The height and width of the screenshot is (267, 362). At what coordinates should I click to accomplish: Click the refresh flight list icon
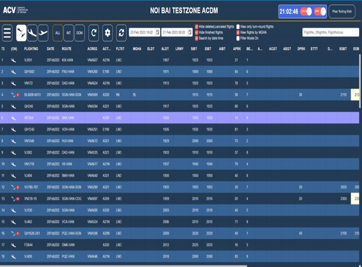(x=94, y=32)
